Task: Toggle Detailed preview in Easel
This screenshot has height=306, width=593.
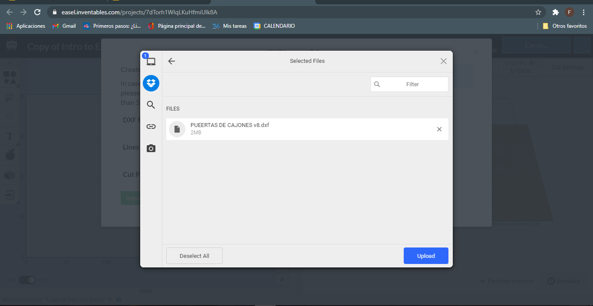Action: pyautogui.click(x=506, y=281)
